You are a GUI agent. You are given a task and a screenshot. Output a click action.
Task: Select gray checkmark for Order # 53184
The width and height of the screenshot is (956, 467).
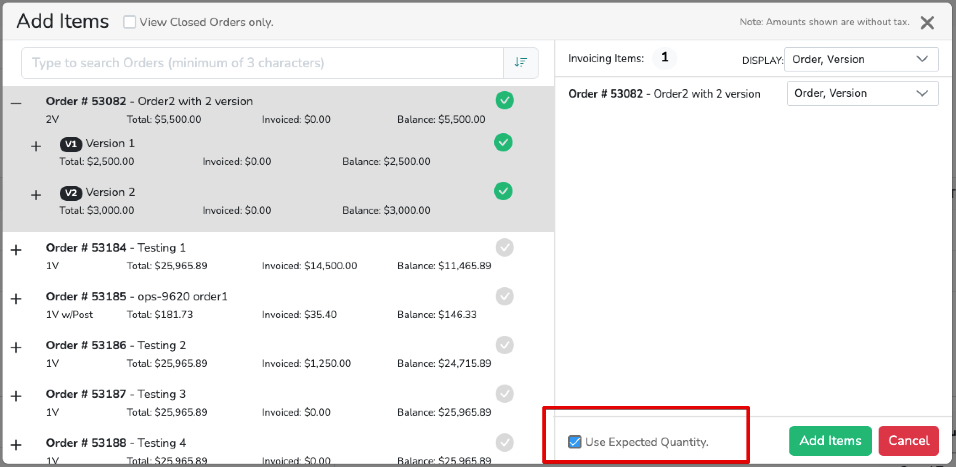[x=505, y=248]
